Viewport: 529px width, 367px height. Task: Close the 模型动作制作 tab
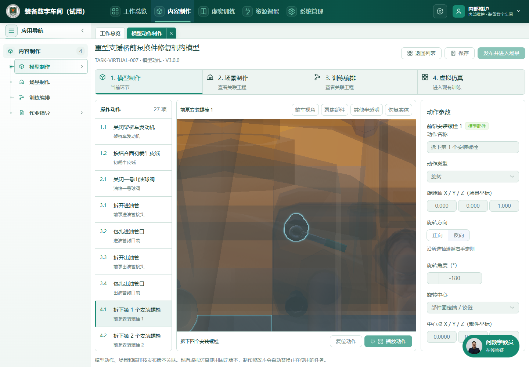point(171,33)
